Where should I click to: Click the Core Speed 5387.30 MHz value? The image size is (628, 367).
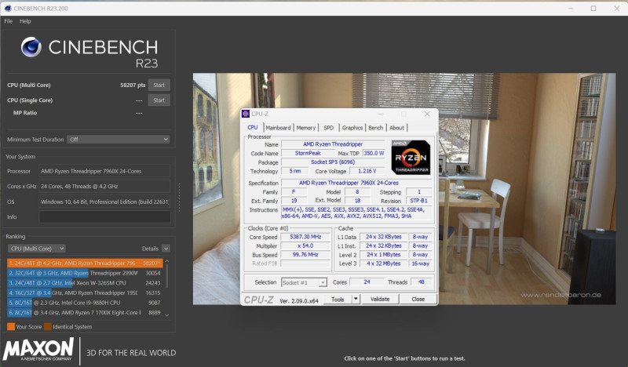(305, 237)
